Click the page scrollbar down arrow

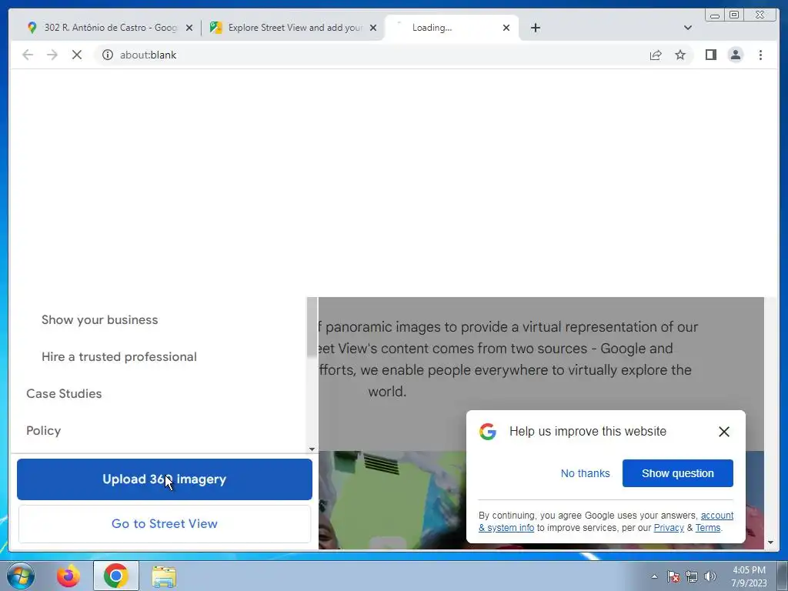click(x=770, y=543)
